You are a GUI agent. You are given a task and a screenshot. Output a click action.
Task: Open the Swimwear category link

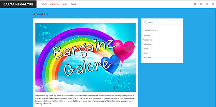[147, 44]
